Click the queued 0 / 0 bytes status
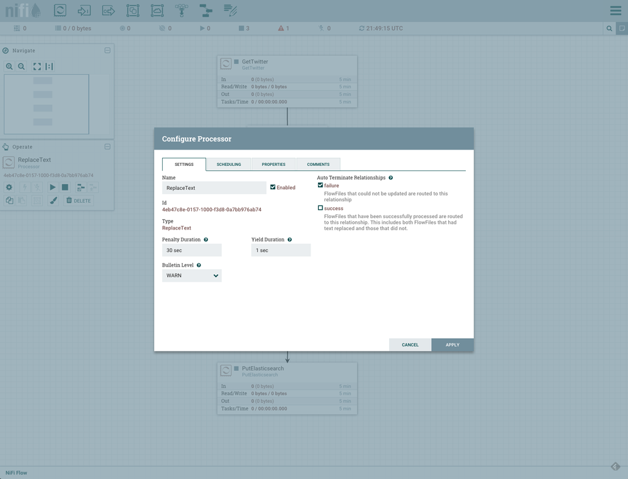This screenshot has width=628, height=479. click(x=73, y=28)
